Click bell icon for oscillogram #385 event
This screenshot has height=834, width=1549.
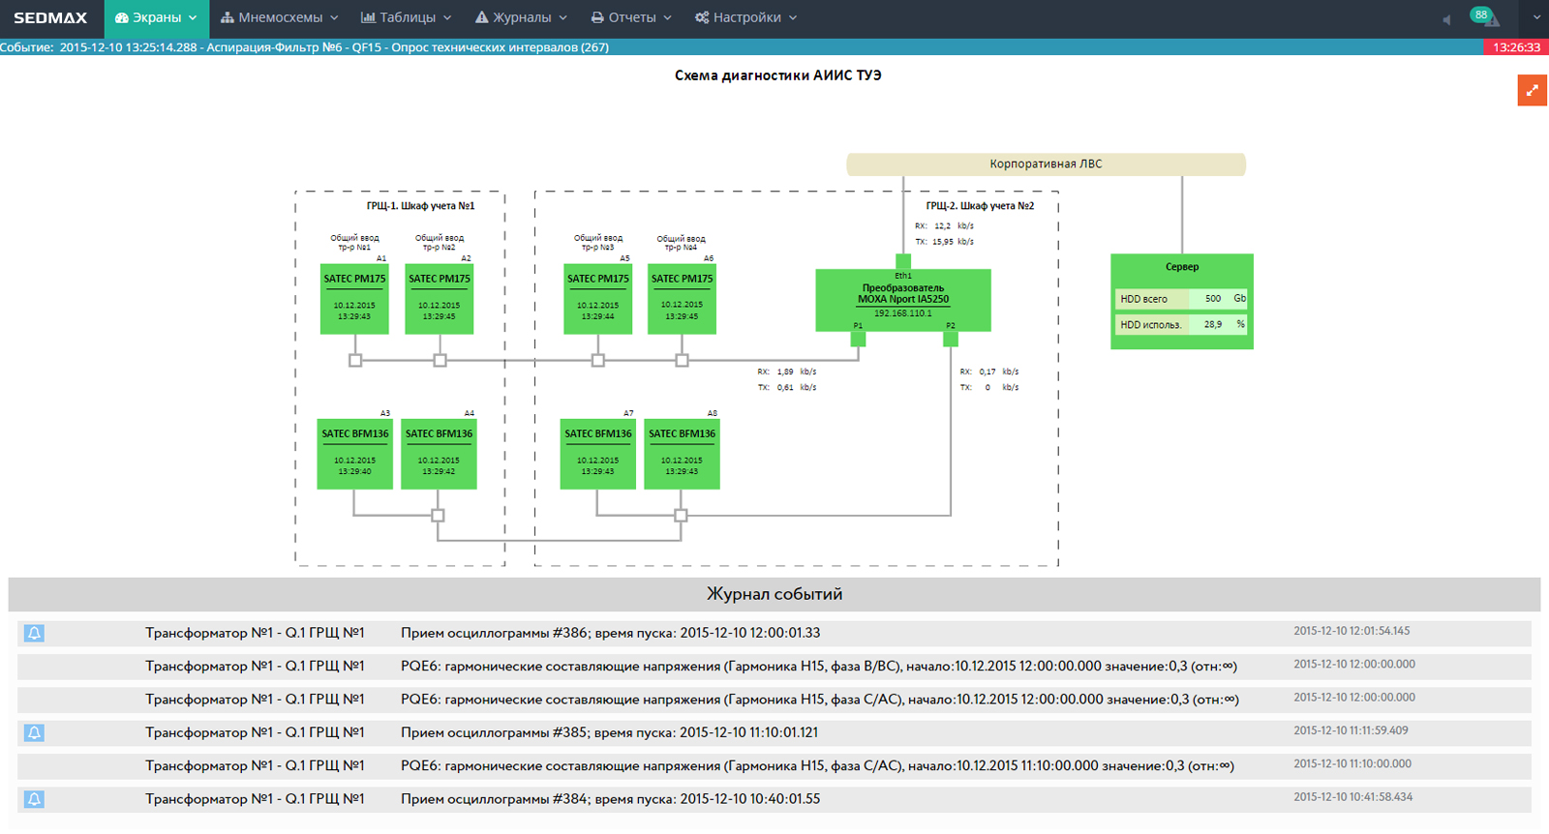pyautogui.click(x=34, y=733)
